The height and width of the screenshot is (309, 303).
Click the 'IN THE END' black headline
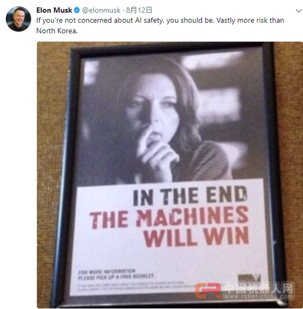[x=190, y=196]
